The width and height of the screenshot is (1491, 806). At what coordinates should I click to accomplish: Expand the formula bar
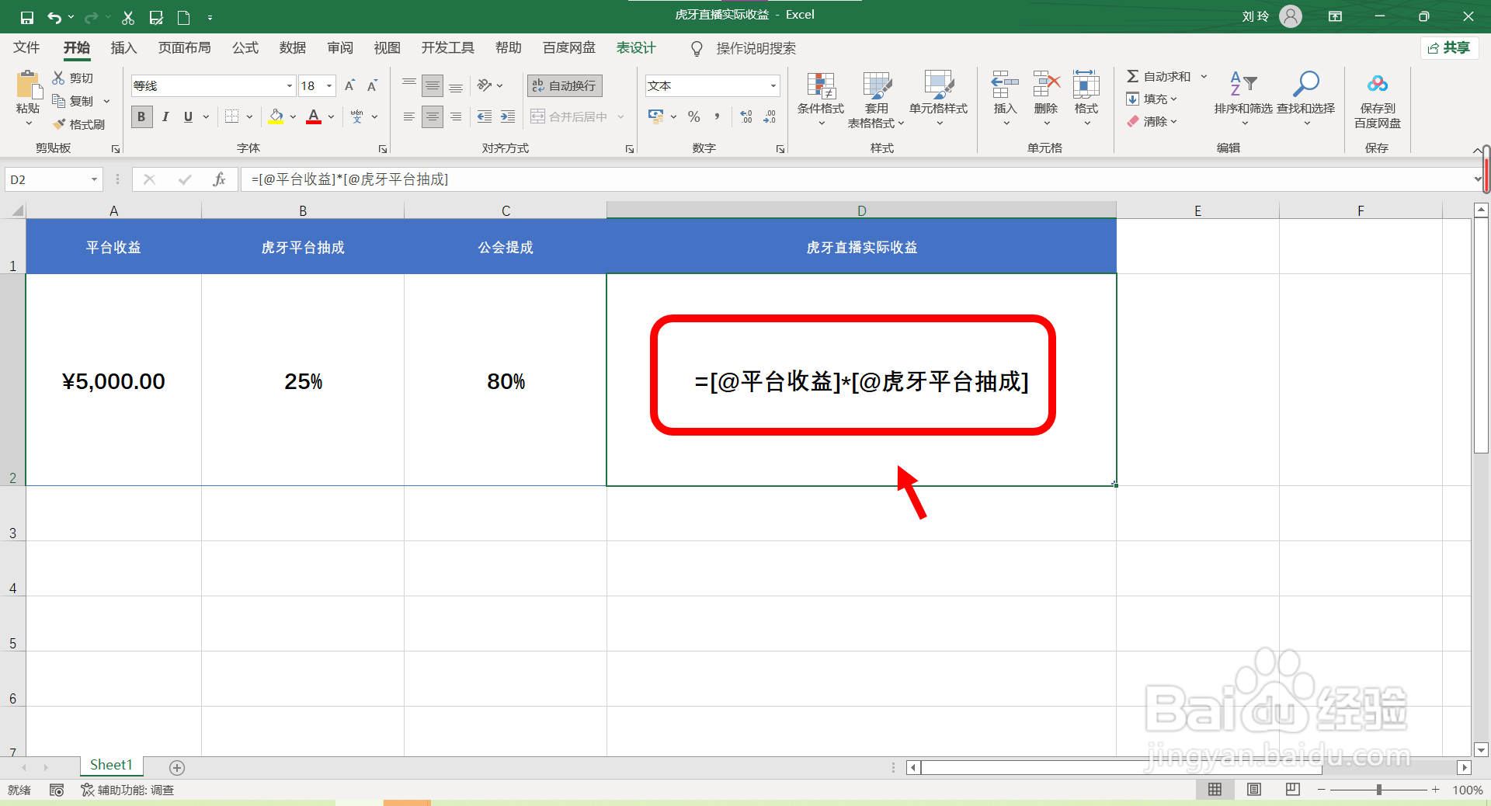point(1477,179)
